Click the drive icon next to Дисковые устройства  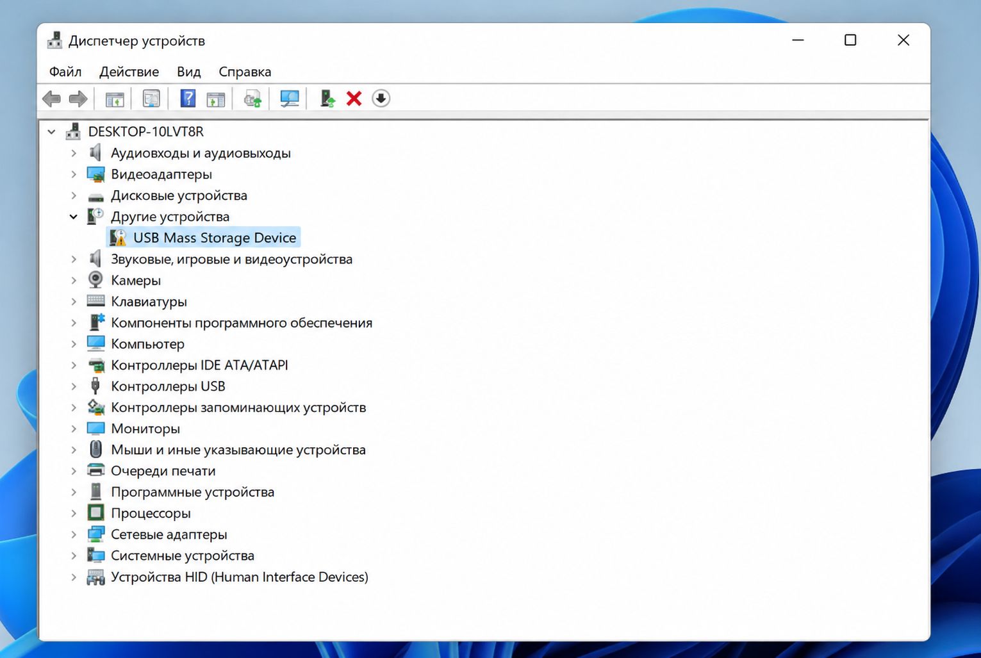pos(95,196)
